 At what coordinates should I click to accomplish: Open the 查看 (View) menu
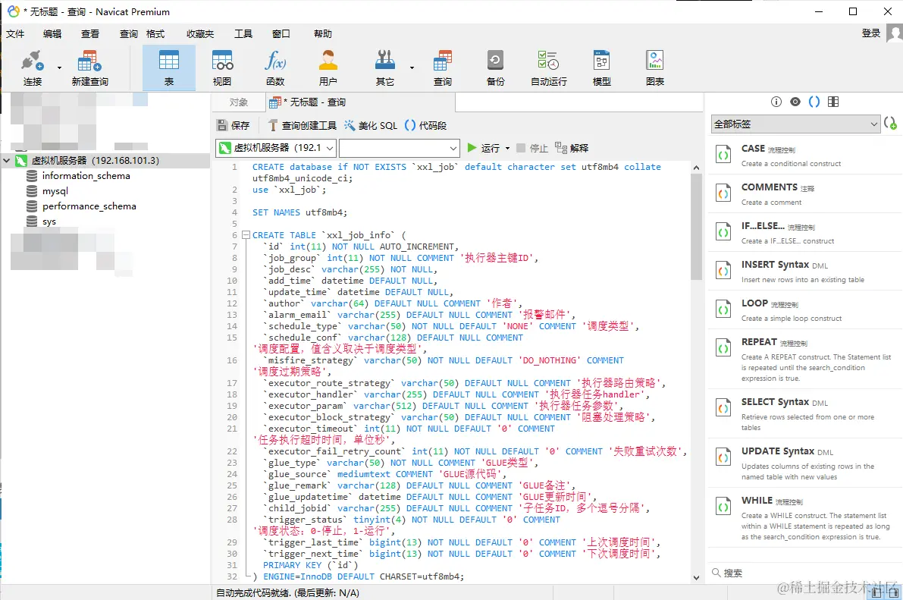[89, 34]
